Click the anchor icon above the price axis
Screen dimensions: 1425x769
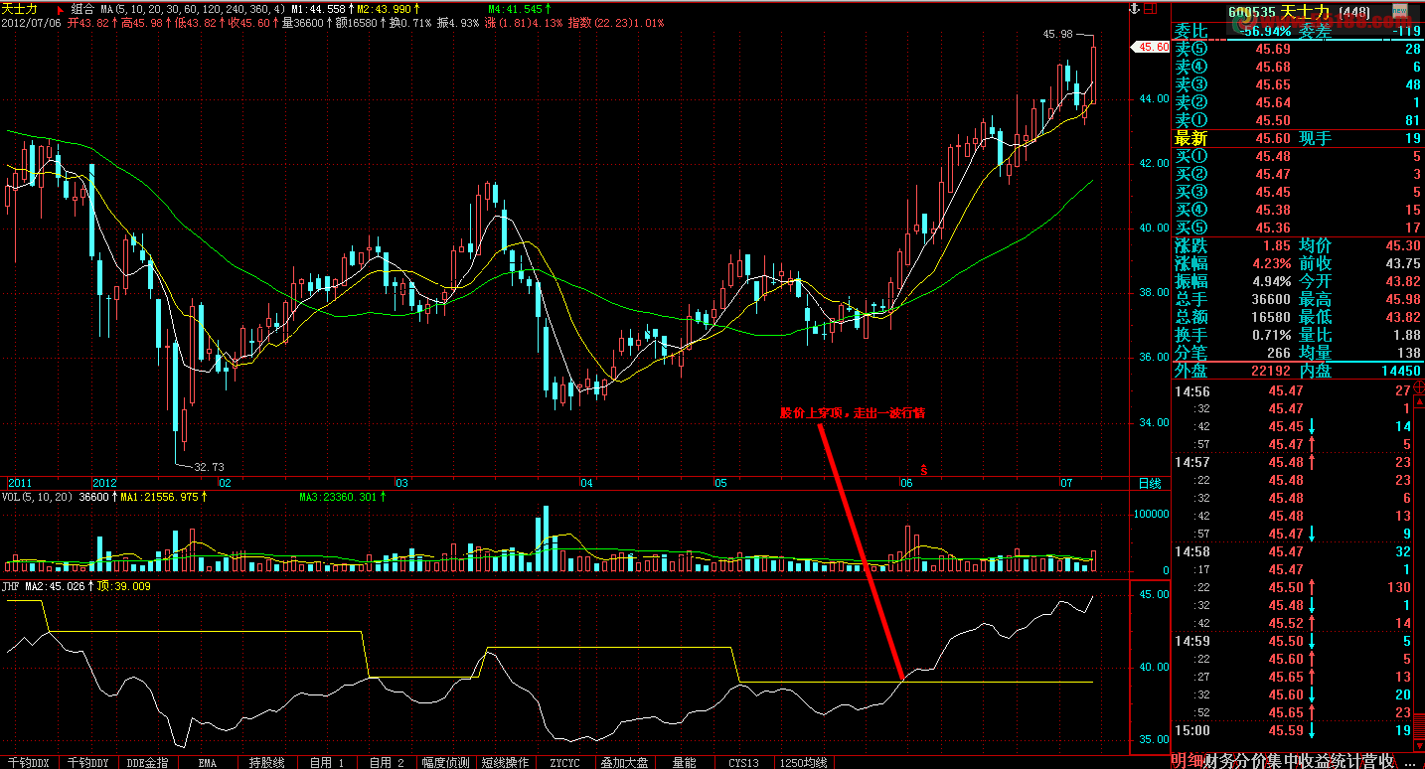1132,8
